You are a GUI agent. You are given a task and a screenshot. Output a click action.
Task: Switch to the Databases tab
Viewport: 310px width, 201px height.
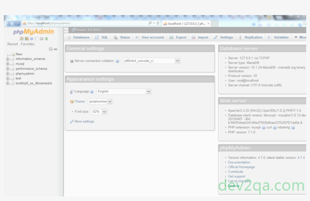[78, 37]
